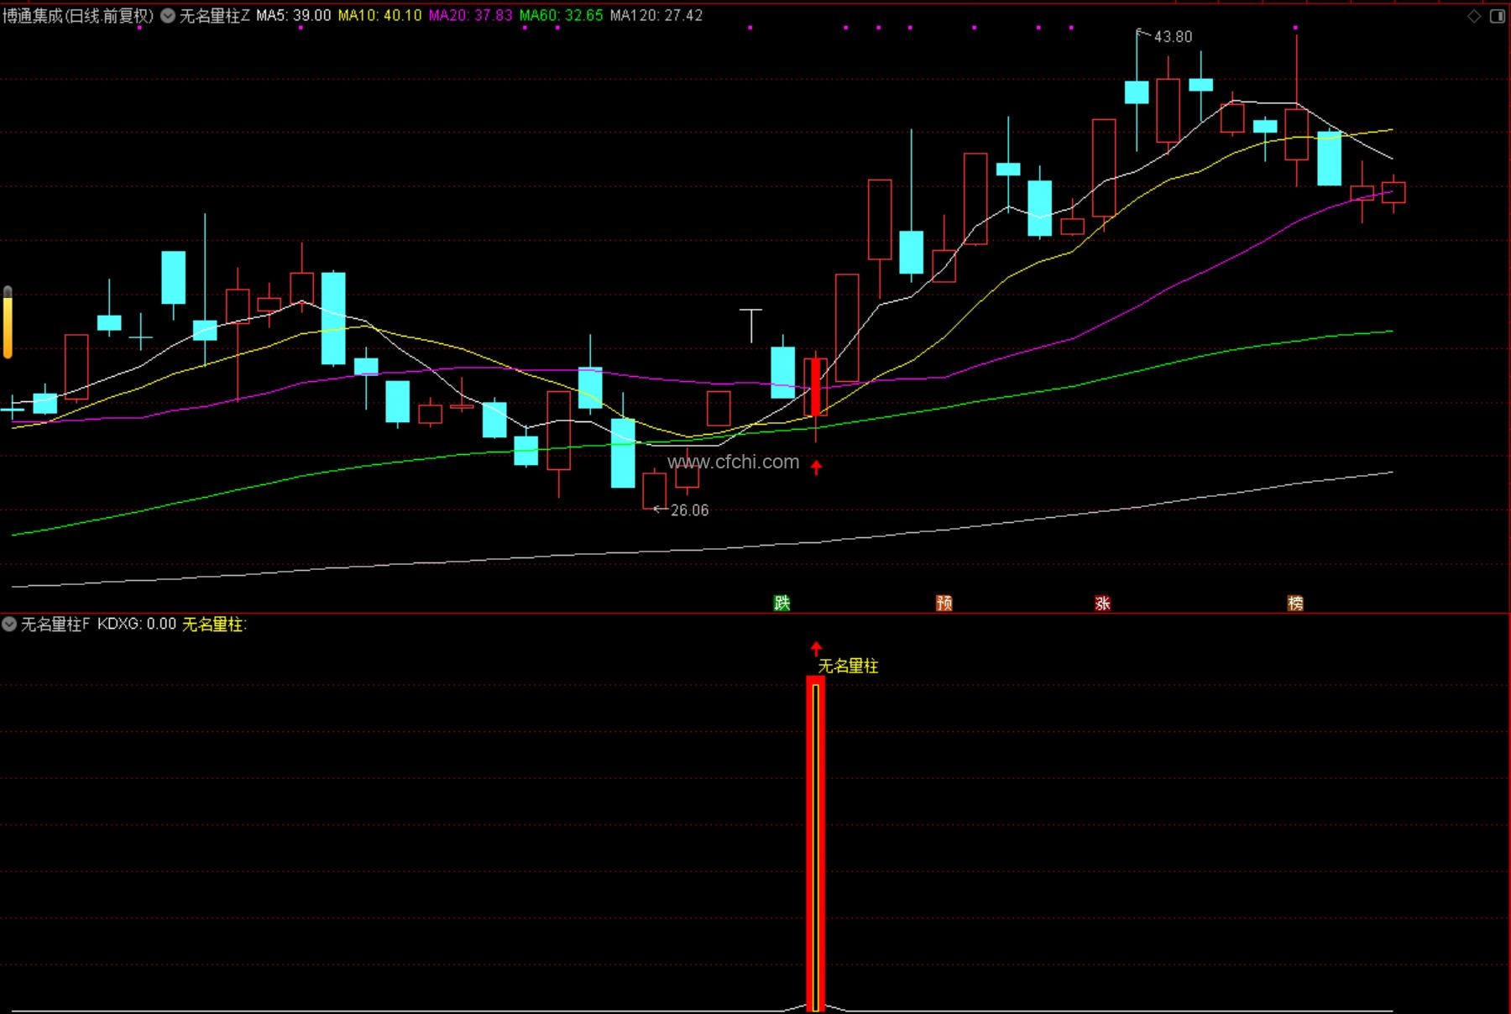This screenshot has width=1511, height=1014.
Task: Open the 无名量柱Z indicator dropdown arrow
Action: pyautogui.click(x=168, y=15)
